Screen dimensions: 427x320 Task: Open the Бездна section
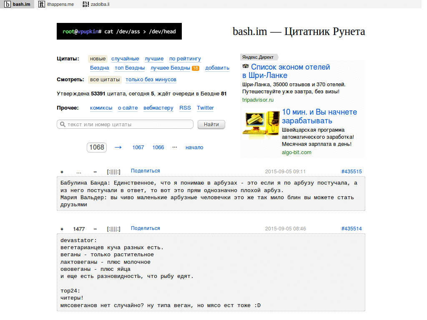point(99,68)
